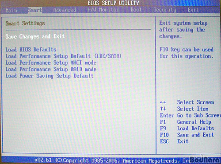Click the 'F10 key can be used' note
221x164 pixels.
(x=187, y=53)
